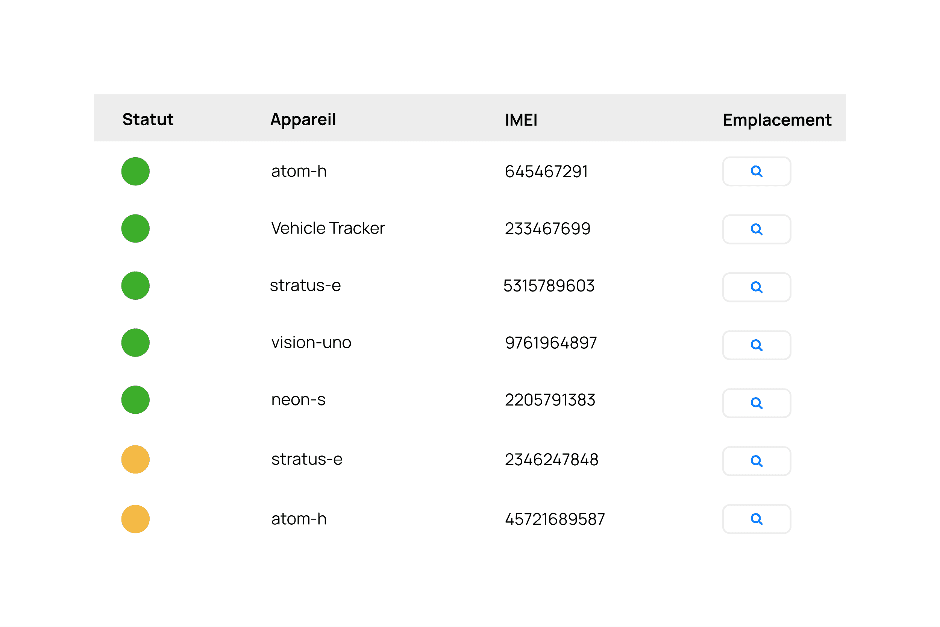Click green status dot for neon-s
The image size is (940, 627).
click(x=135, y=400)
